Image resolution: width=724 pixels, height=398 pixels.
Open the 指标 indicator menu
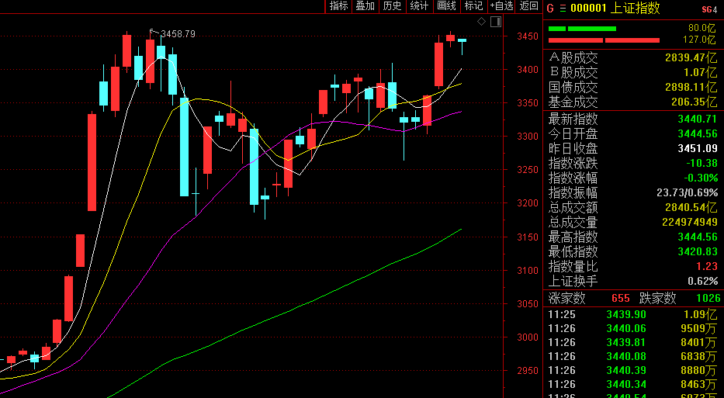click(338, 6)
